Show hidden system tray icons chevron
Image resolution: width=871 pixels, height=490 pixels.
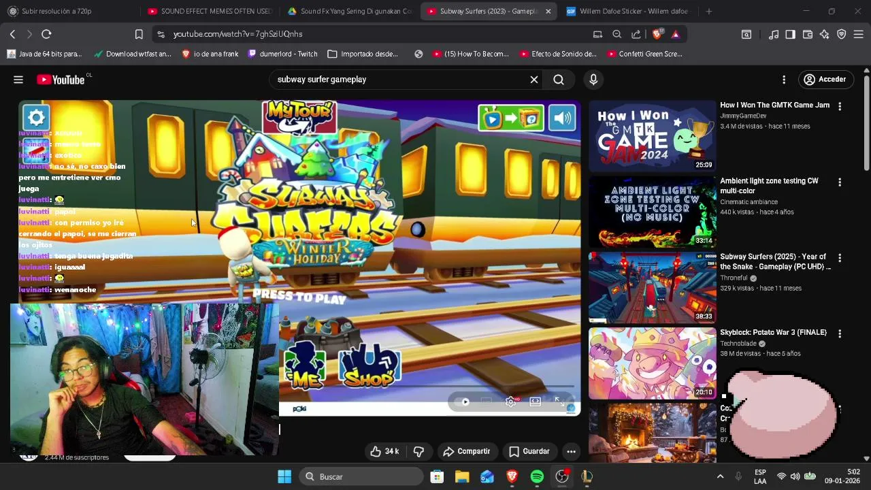click(x=720, y=476)
